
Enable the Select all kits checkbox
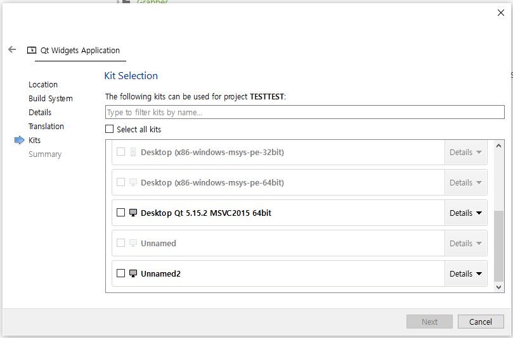[x=110, y=129]
